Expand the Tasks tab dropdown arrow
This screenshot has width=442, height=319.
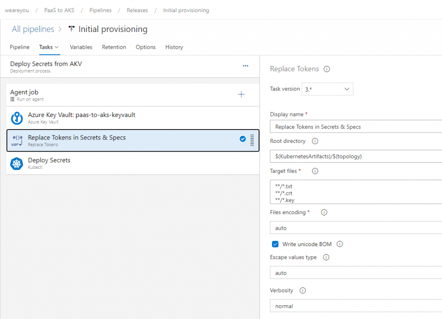(57, 47)
